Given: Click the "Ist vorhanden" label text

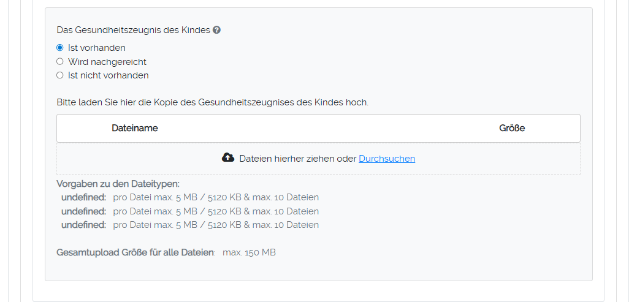Looking at the screenshot, I should 97,48.
